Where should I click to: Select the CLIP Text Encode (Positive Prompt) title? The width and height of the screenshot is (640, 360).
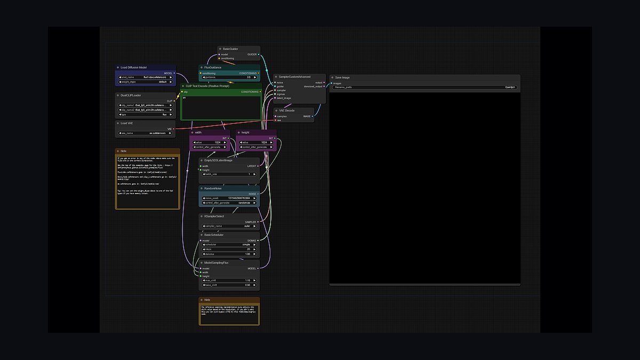pos(208,86)
